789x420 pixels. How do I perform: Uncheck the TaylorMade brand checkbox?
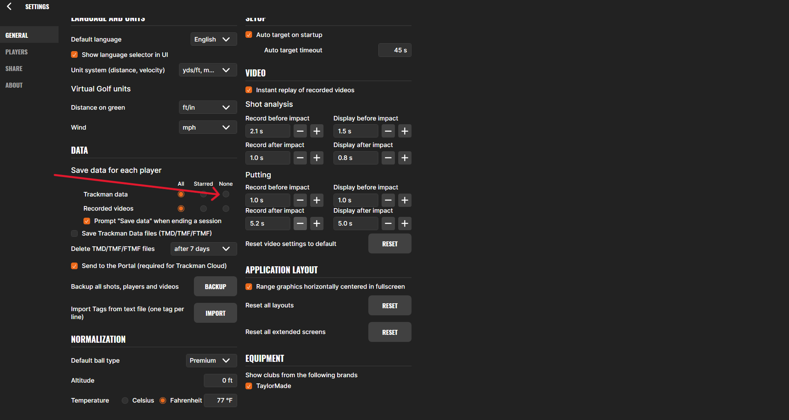point(249,386)
